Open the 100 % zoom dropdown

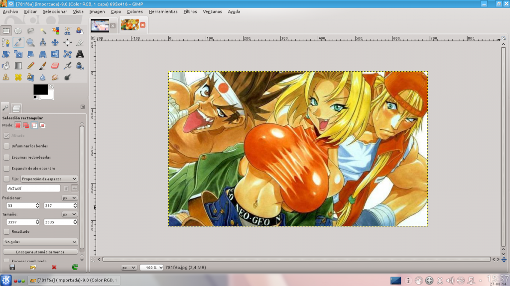tap(151, 268)
